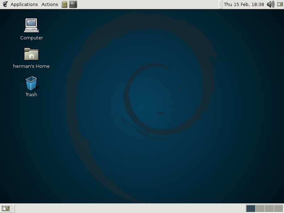Click the top panel grip handle near clock
Viewport: 284px width, 213px height.
point(220,5)
